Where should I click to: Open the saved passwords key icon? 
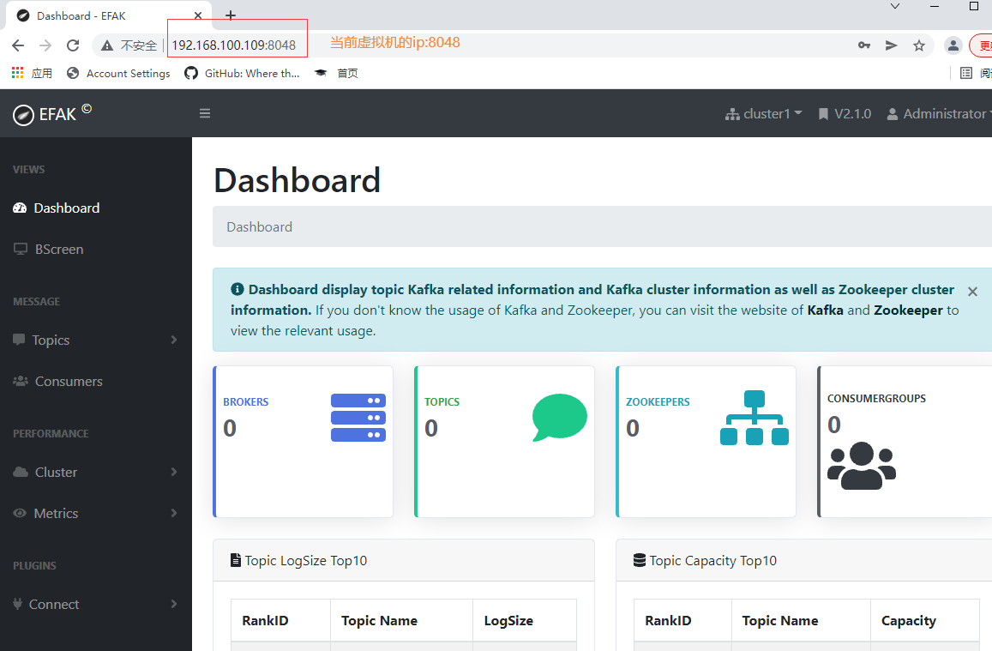point(864,45)
